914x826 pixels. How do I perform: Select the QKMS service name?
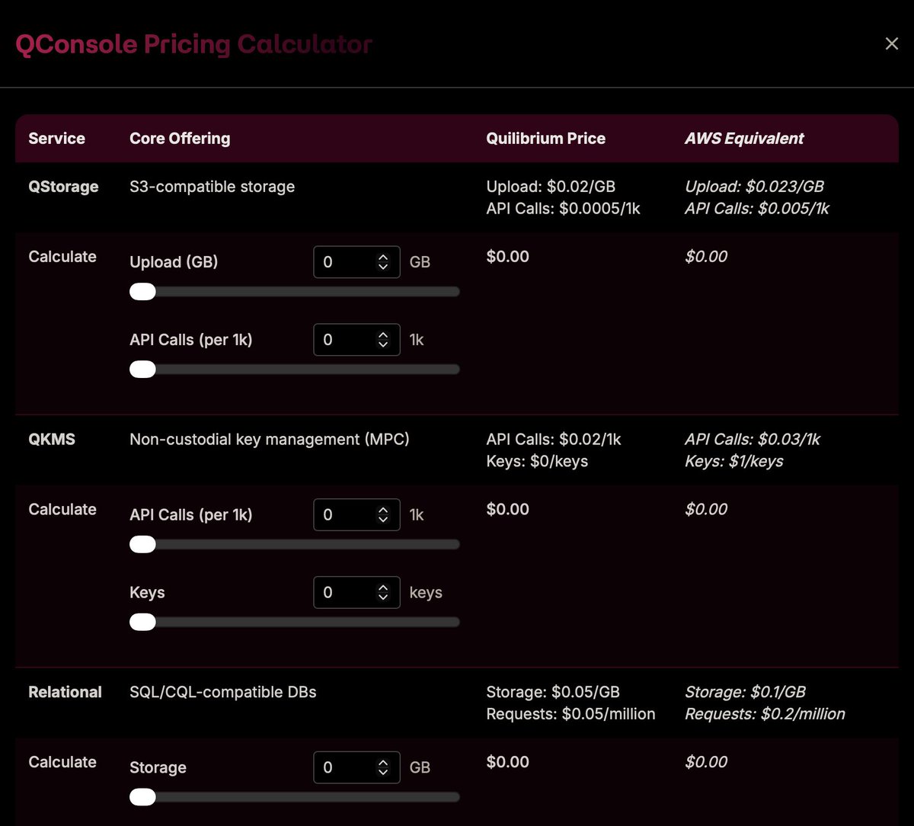coord(52,440)
